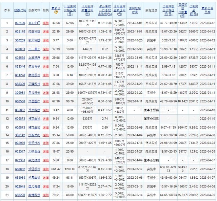Open red detail link in 002970 row
The height and width of the screenshot is (201, 217).
tap(46, 143)
